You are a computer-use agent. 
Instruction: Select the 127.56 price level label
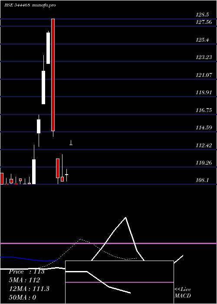click(x=204, y=22)
